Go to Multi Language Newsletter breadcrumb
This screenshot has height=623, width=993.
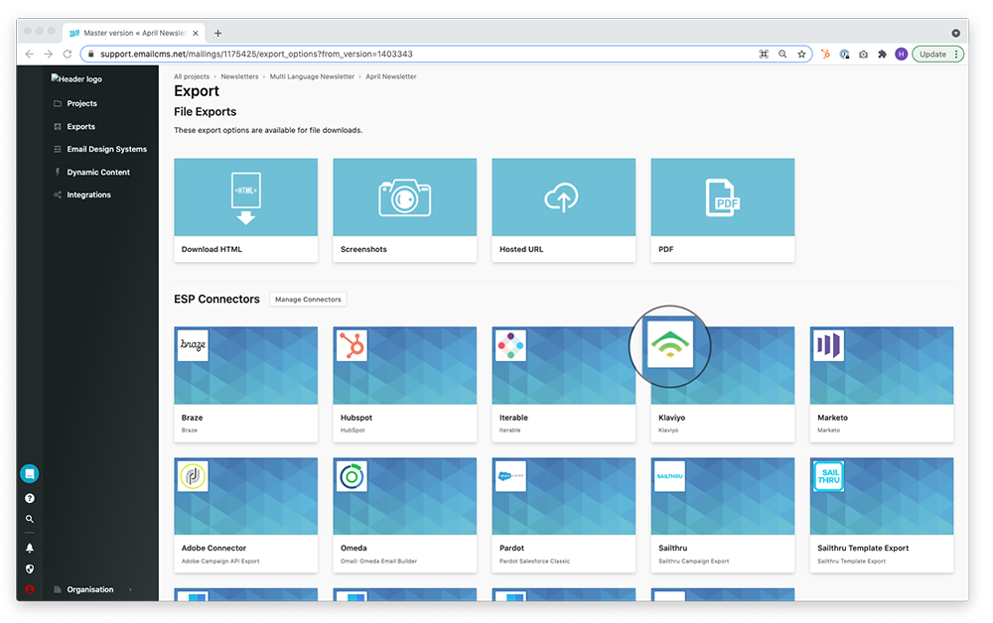[312, 76]
